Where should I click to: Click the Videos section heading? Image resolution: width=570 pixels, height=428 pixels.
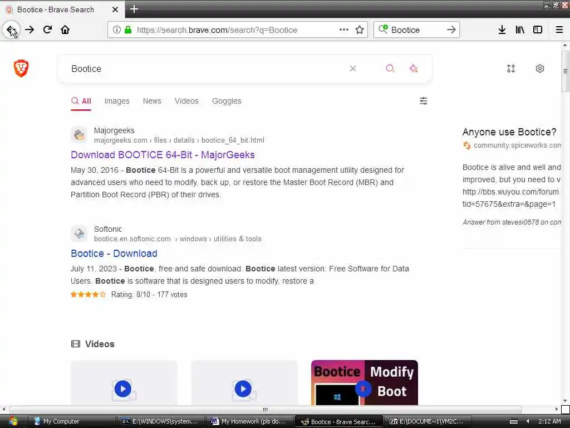99,344
